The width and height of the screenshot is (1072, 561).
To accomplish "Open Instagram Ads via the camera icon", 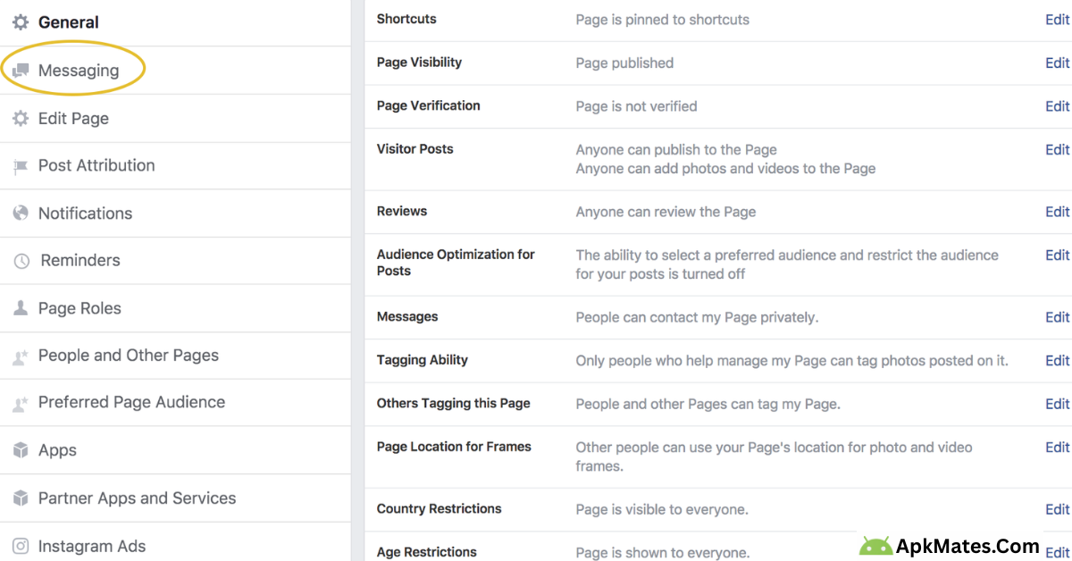I will tap(20, 545).
